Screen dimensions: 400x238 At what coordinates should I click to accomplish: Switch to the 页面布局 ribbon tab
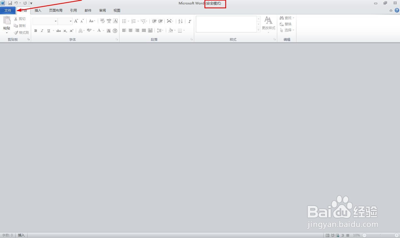click(x=56, y=11)
